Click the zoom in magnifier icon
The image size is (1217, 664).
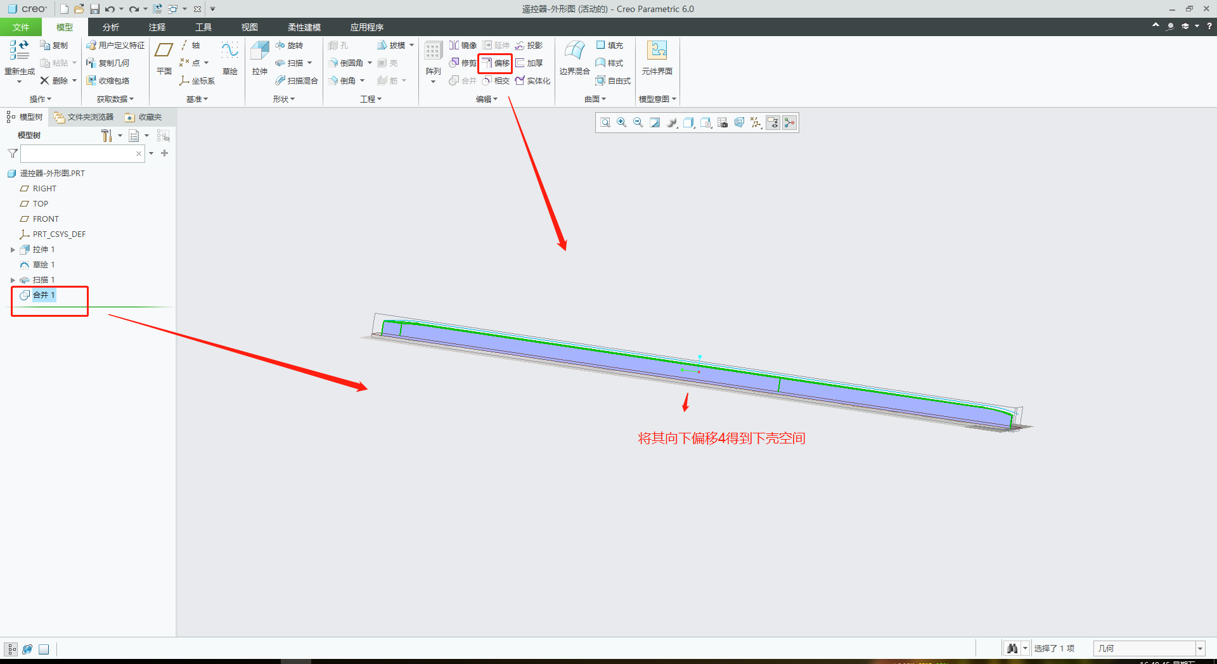click(x=622, y=122)
